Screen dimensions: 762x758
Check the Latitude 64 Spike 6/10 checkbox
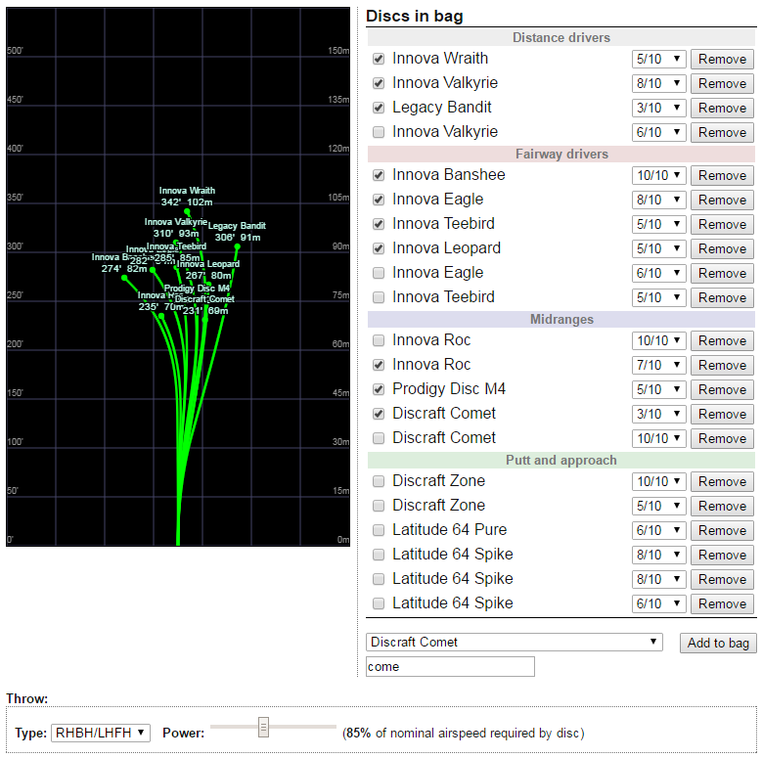tap(379, 603)
